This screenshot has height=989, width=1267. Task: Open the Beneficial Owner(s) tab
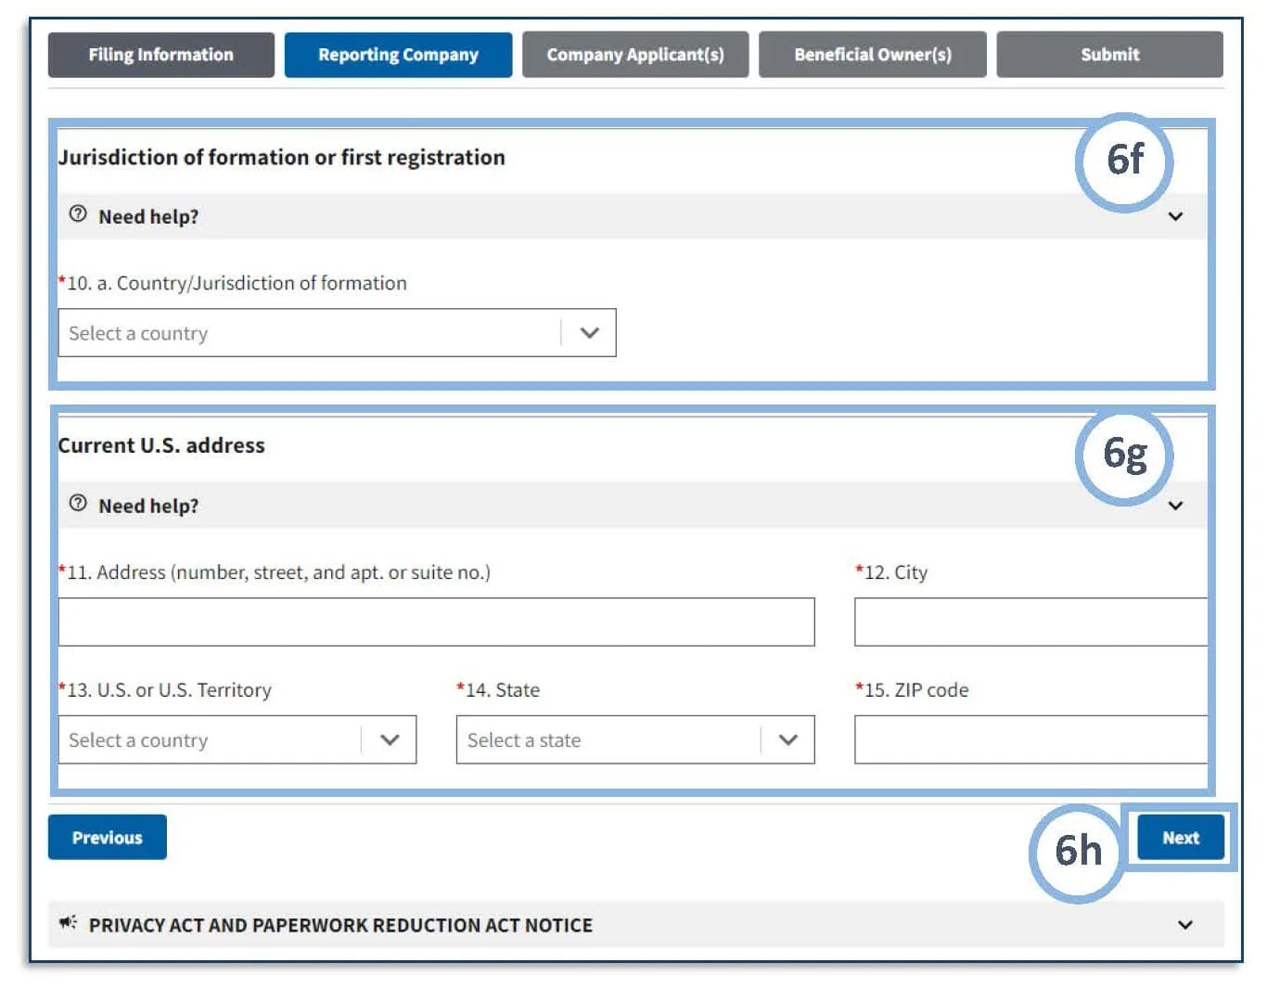873,55
